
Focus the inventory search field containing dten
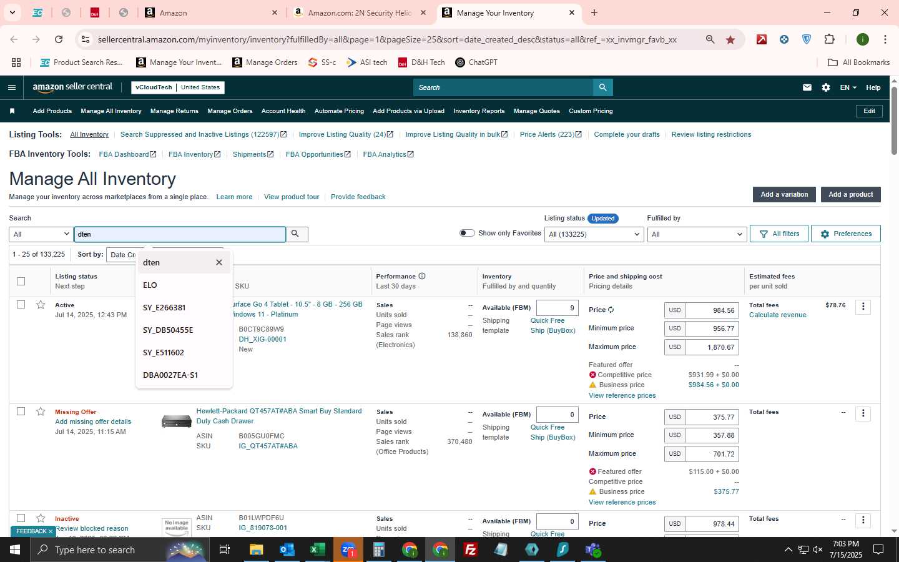pos(180,234)
